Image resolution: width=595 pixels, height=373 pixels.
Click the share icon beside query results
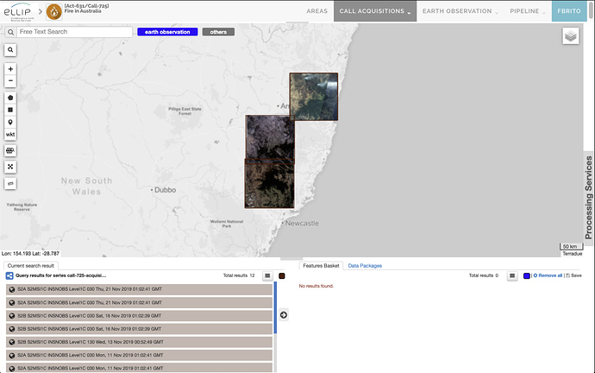click(x=9, y=275)
